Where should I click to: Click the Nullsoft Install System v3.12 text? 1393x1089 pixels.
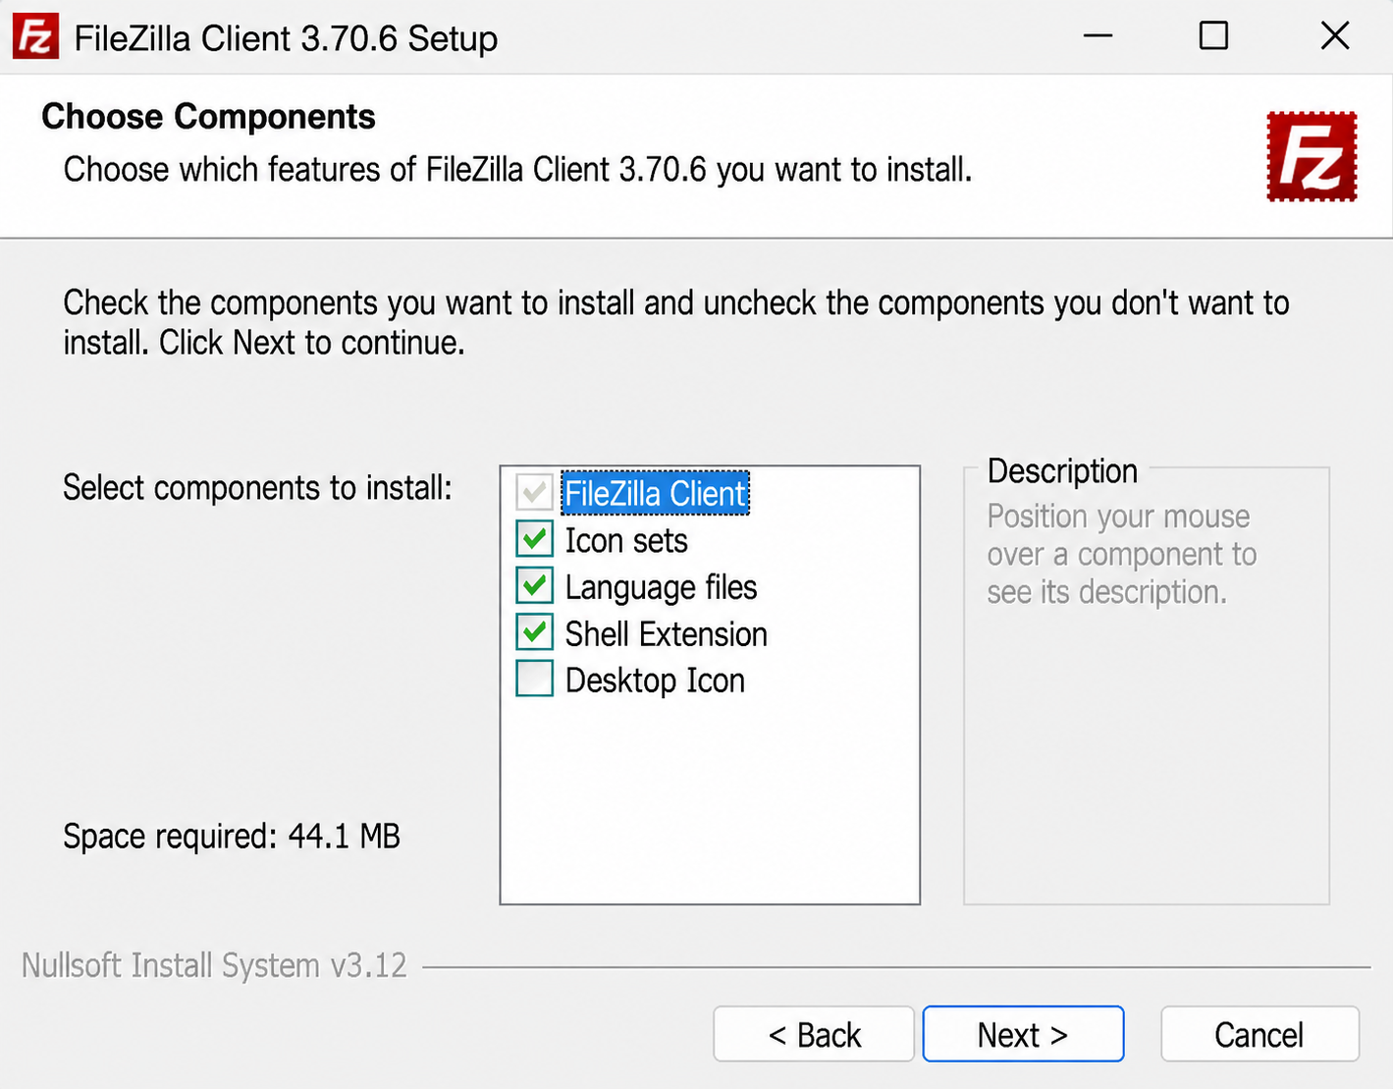[x=214, y=965]
